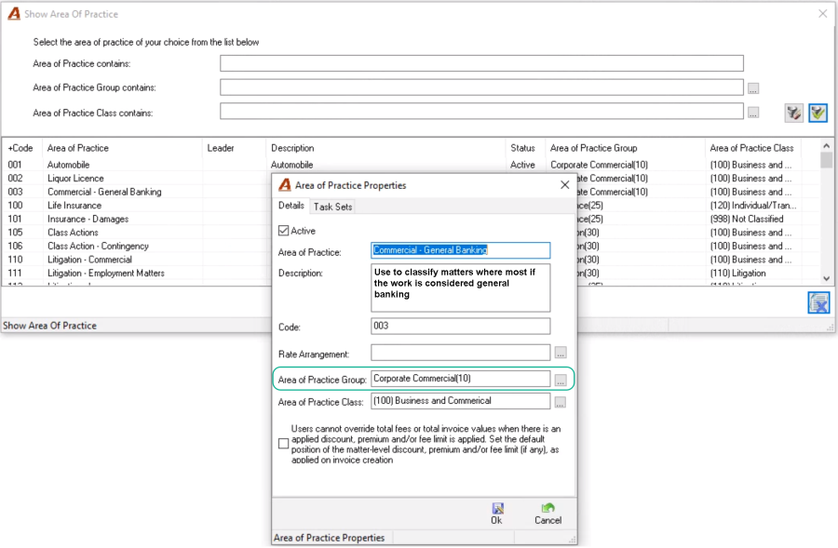Click the Leader column header

tap(234, 148)
